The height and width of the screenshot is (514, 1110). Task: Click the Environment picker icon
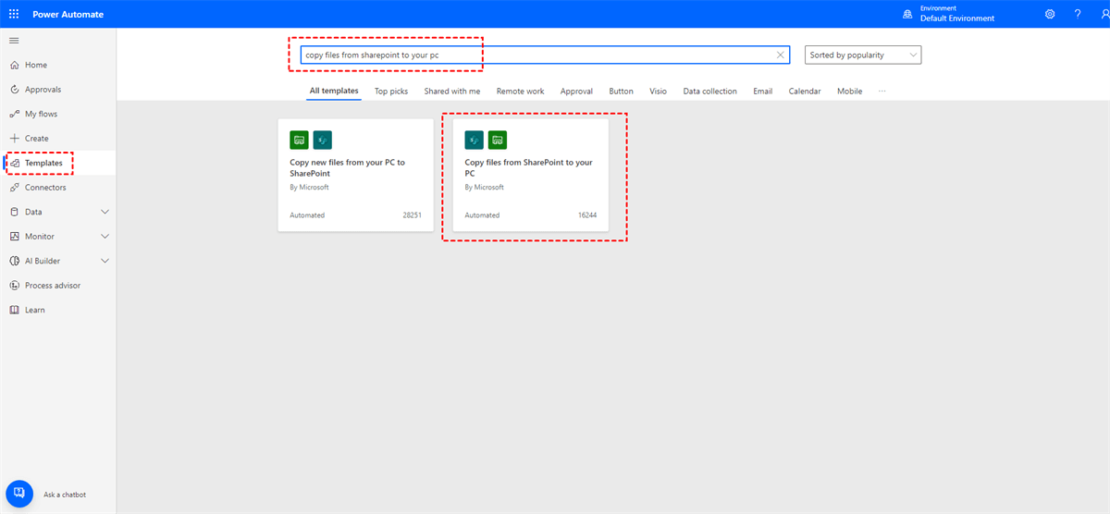[x=907, y=14]
